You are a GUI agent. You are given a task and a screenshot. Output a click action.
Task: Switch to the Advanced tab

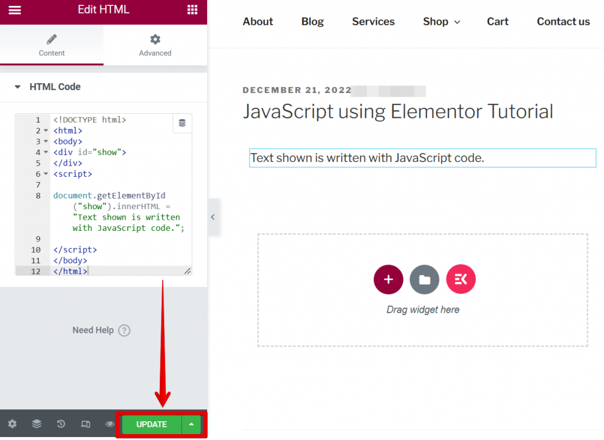[155, 45]
